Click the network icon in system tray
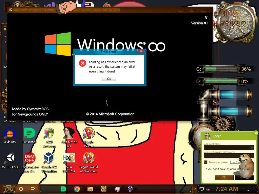Screen dimensions: 259x194 point(201,189)
